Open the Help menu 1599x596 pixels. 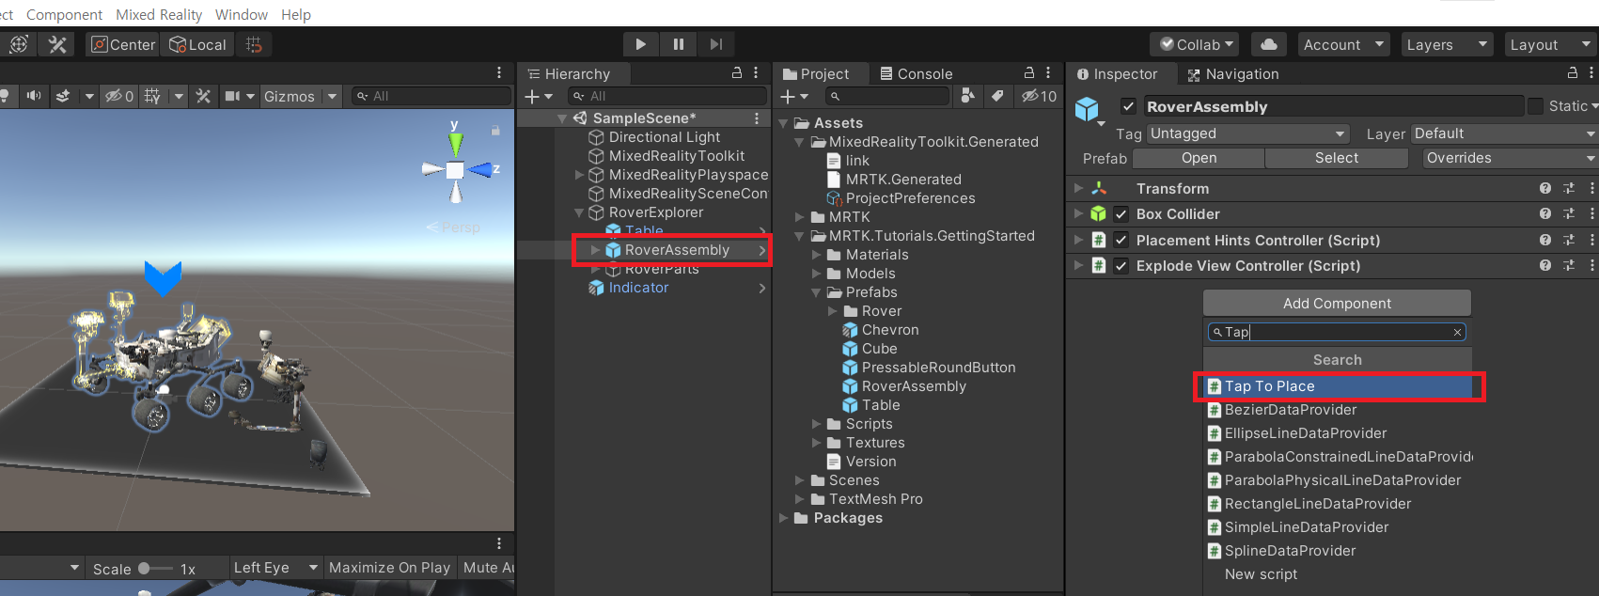(x=296, y=14)
